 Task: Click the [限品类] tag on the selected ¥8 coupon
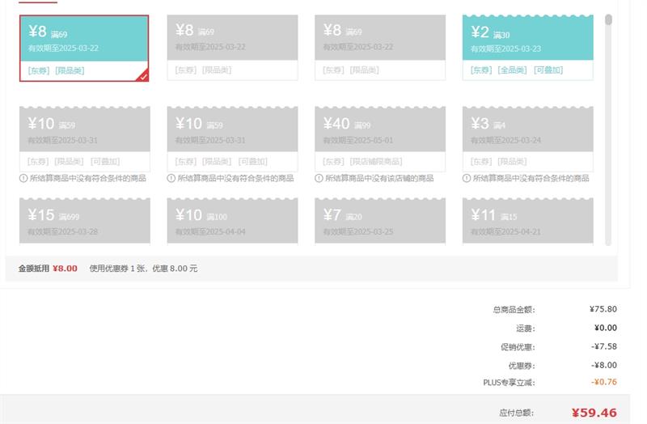pyautogui.click(x=70, y=70)
